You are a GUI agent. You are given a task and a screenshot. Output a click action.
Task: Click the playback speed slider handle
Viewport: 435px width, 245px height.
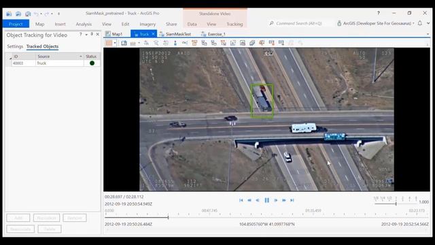point(396,203)
